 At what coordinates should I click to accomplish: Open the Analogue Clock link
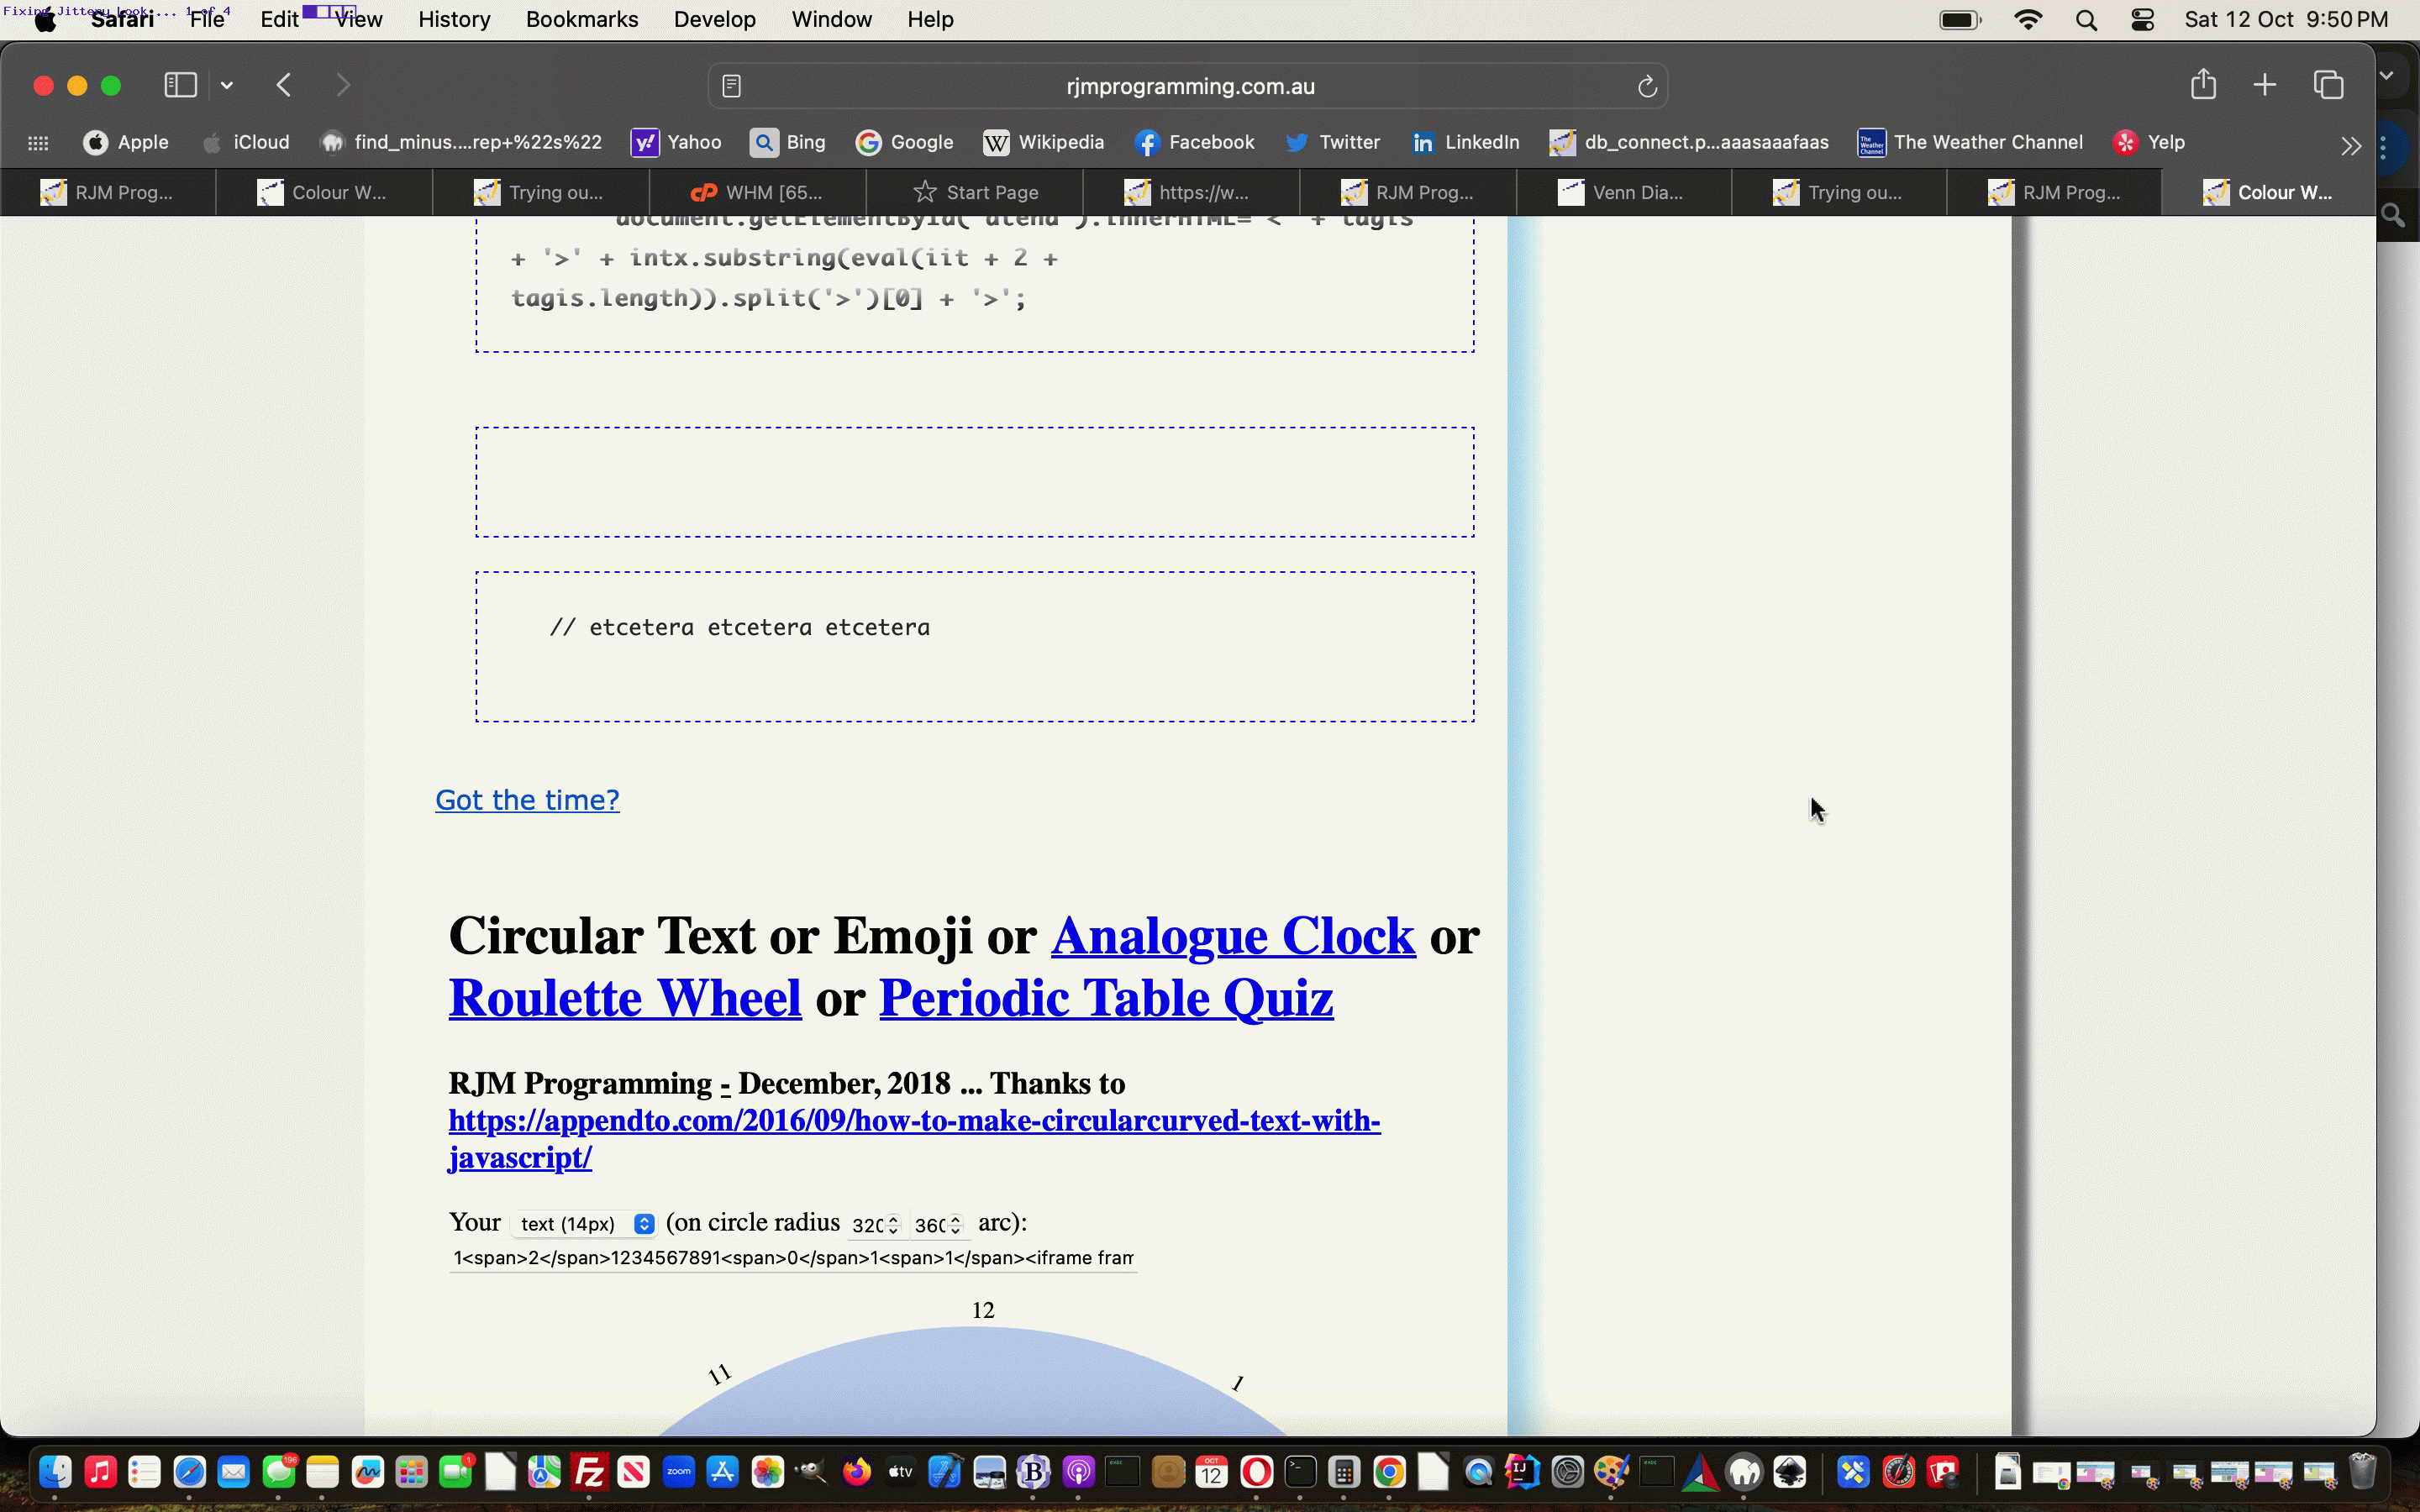point(1232,936)
